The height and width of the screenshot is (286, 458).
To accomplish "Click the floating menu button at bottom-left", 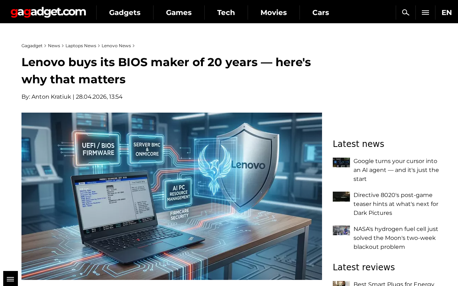I will tap(10, 279).
